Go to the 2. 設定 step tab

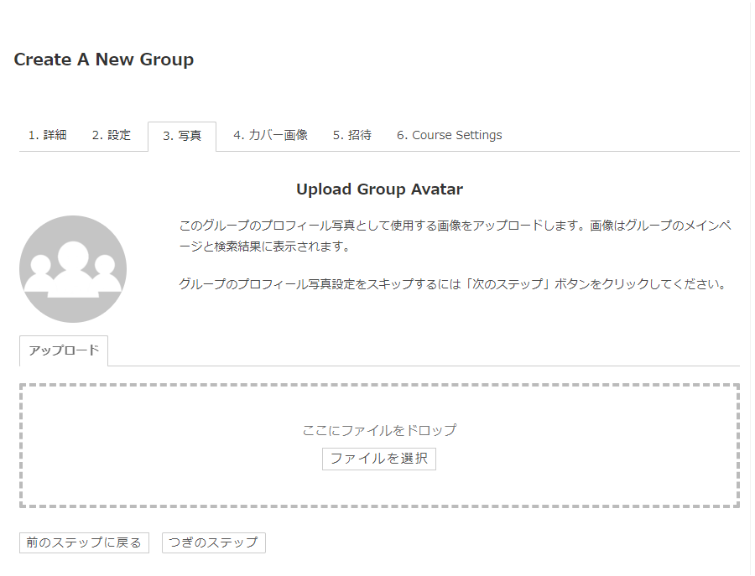[112, 135]
